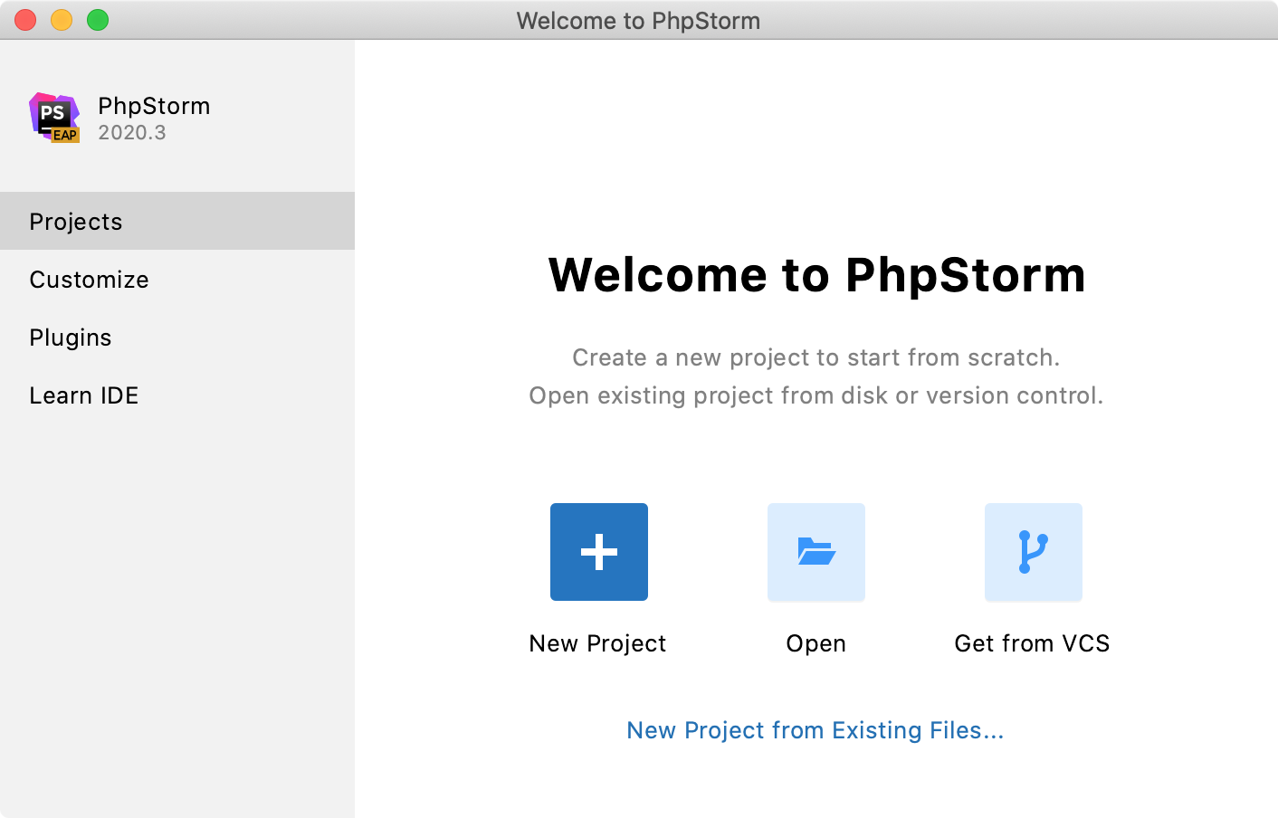Screen dimensions: 1278x818
Task: Go to the Learn IDE tab
Action: pos(83,395)
